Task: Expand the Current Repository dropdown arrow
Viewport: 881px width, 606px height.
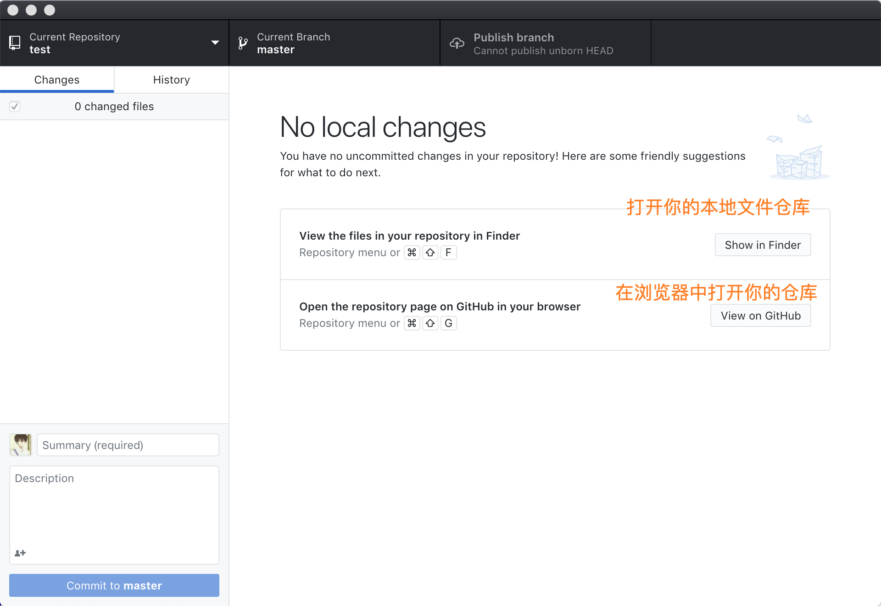Action: (215, 43)
